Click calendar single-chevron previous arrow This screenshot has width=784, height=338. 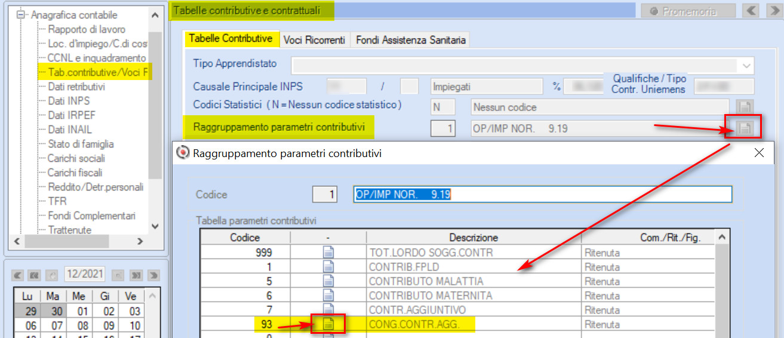click(18, 275)
